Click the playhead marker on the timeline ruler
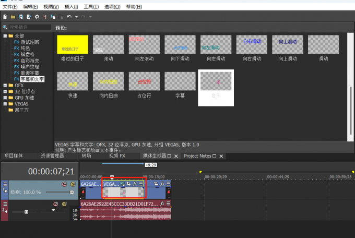The width and height of the screenshot is (355, 238). (x=112, y=176)
